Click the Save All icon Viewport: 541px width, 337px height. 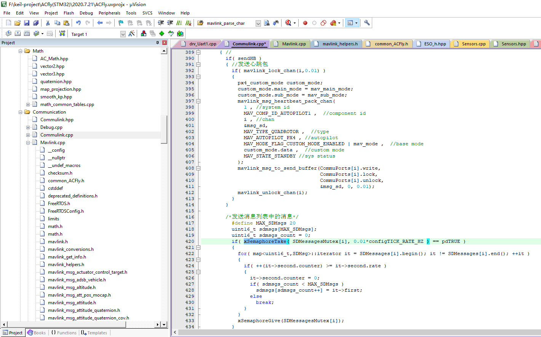click(36, 23)
